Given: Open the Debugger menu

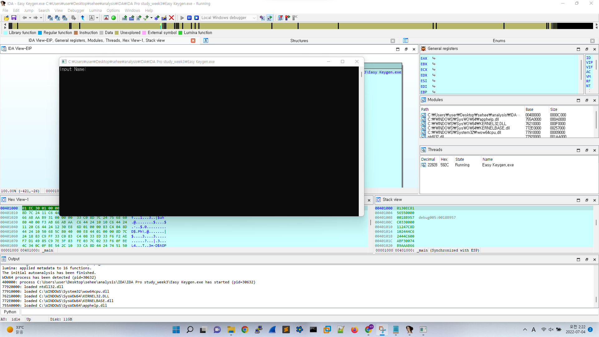Looking at the screenshot, I should pyautogui.click(x=76, y=10).
